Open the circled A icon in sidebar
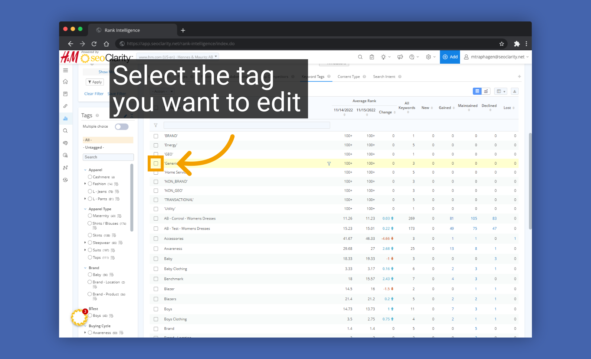Screen dimensions: 591x359 point(65,180)
